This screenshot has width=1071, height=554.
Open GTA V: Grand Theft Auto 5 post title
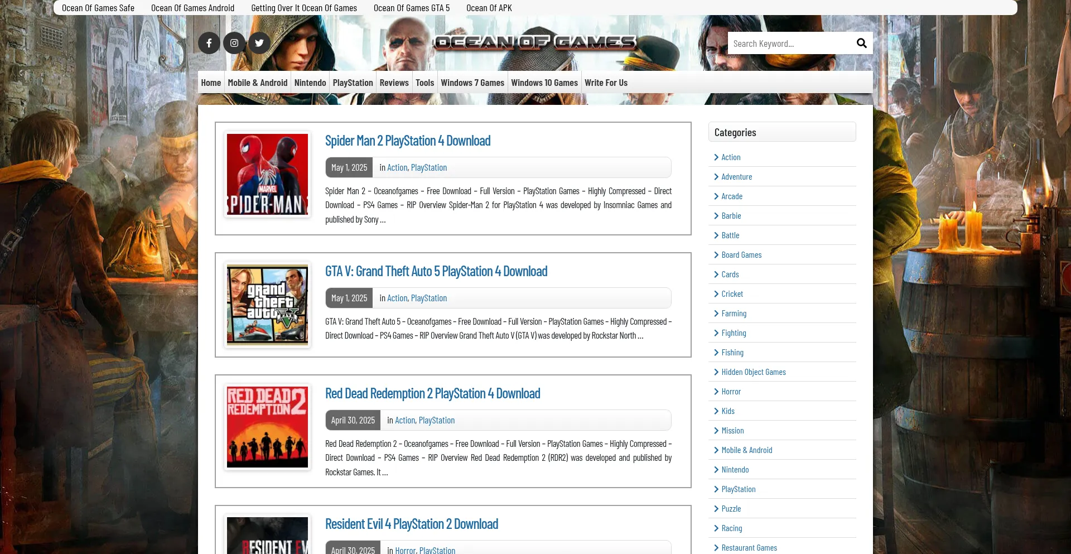tap(436, 271)
